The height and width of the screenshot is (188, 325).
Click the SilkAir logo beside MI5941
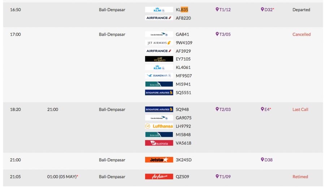pyautogui.click(x=159, y=84)
